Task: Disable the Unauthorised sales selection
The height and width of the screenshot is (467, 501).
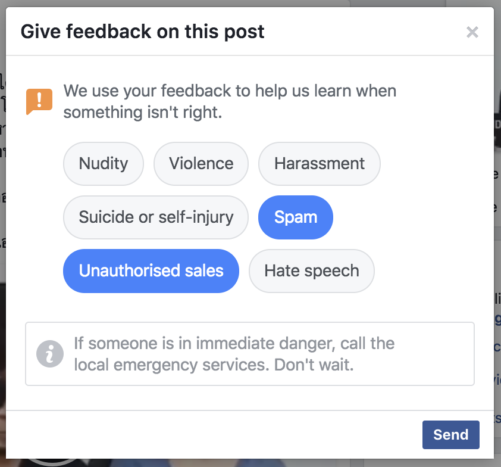Action: tap(151, 270)
